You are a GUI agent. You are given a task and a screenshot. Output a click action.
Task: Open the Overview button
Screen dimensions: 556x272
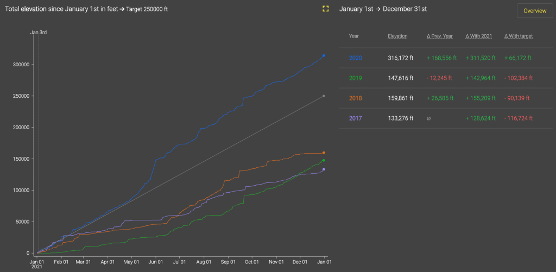click(535, 11)
